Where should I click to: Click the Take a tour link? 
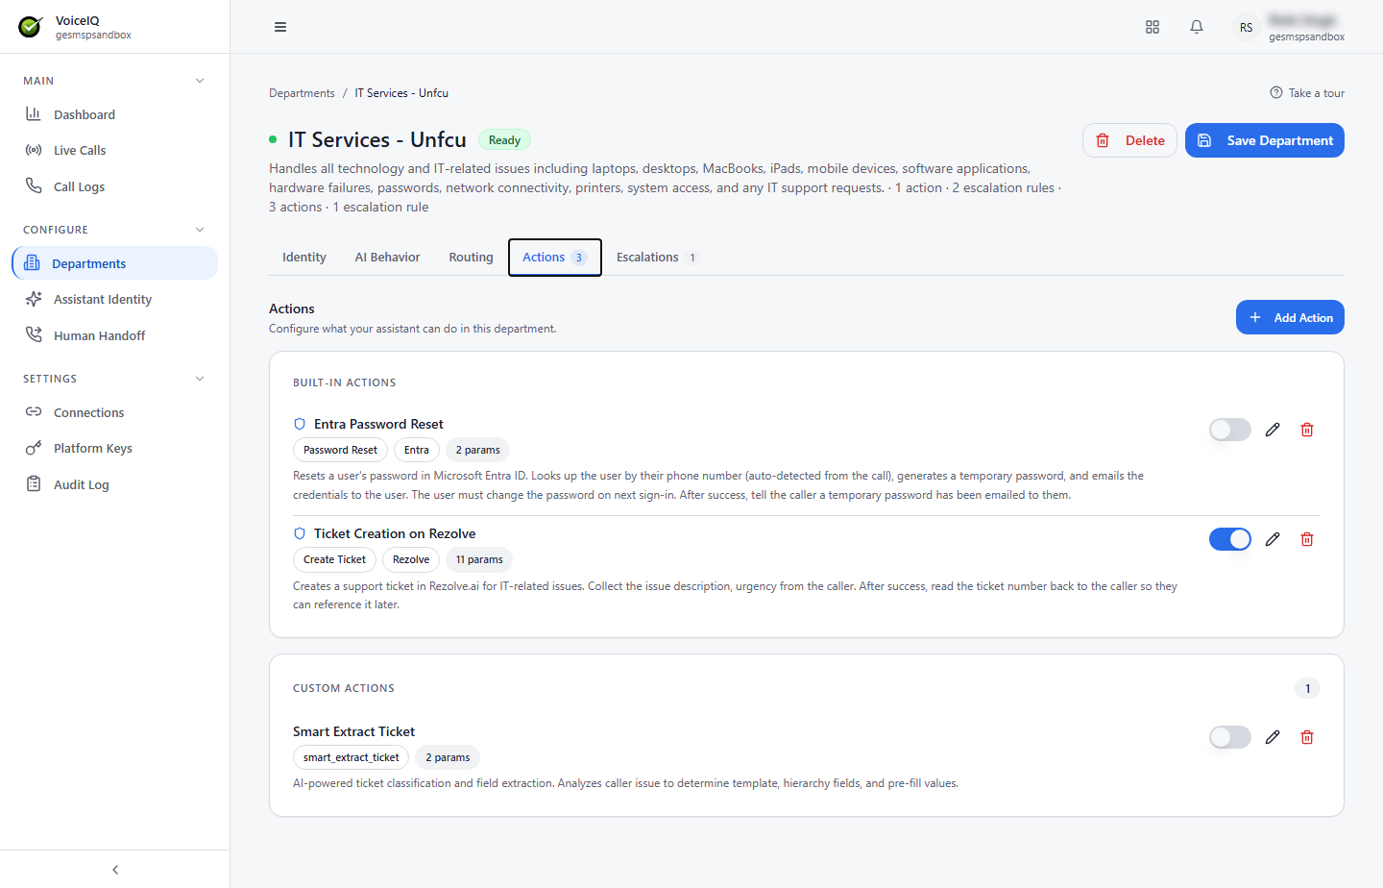pos(1307,93)
